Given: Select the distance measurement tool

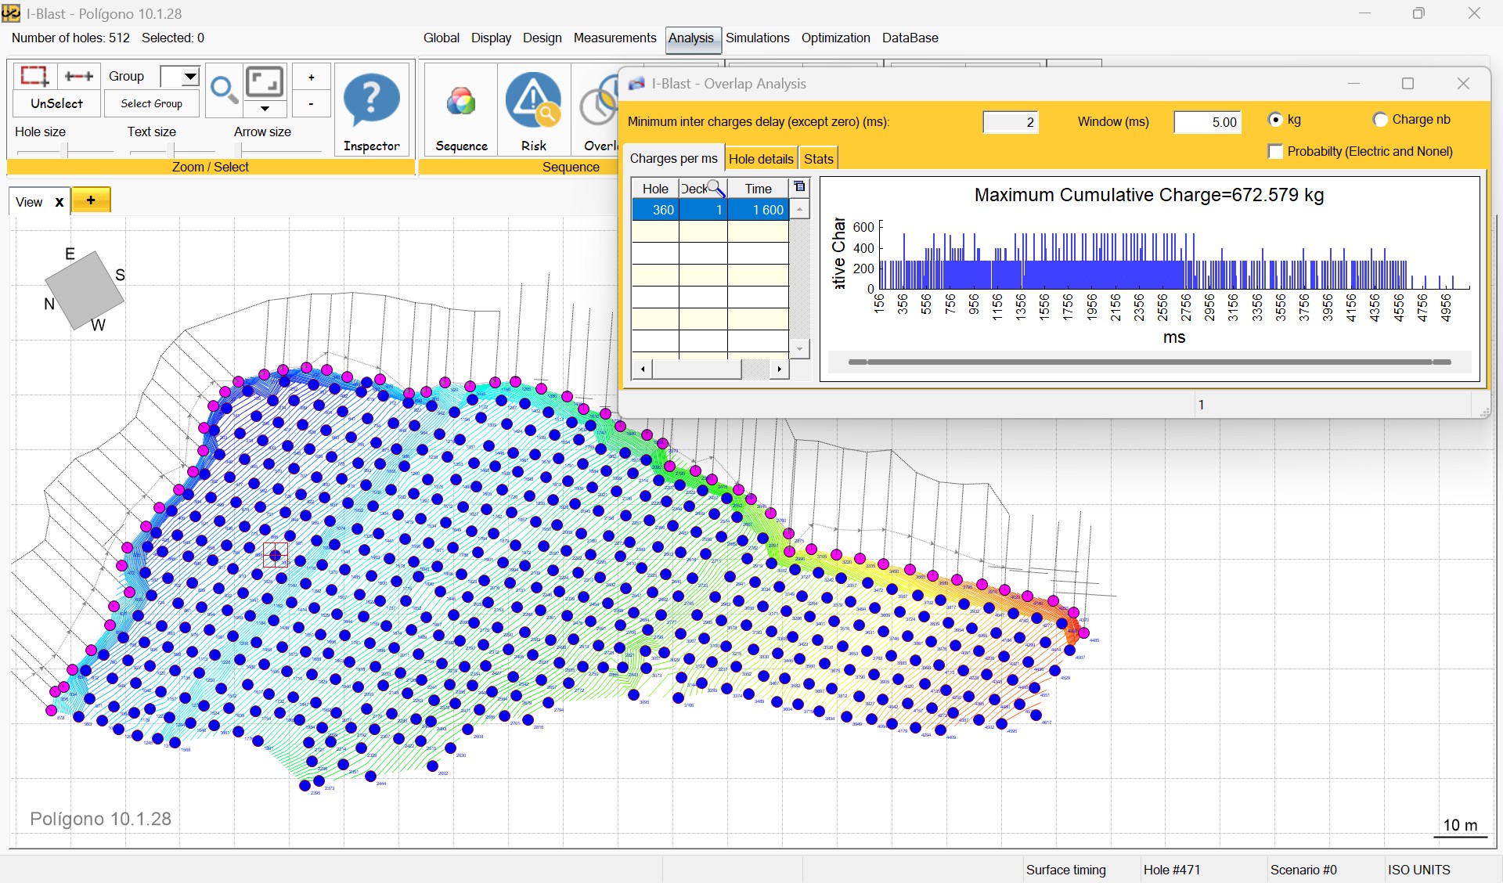Looking at the screenshot, I should coord(78,76).
